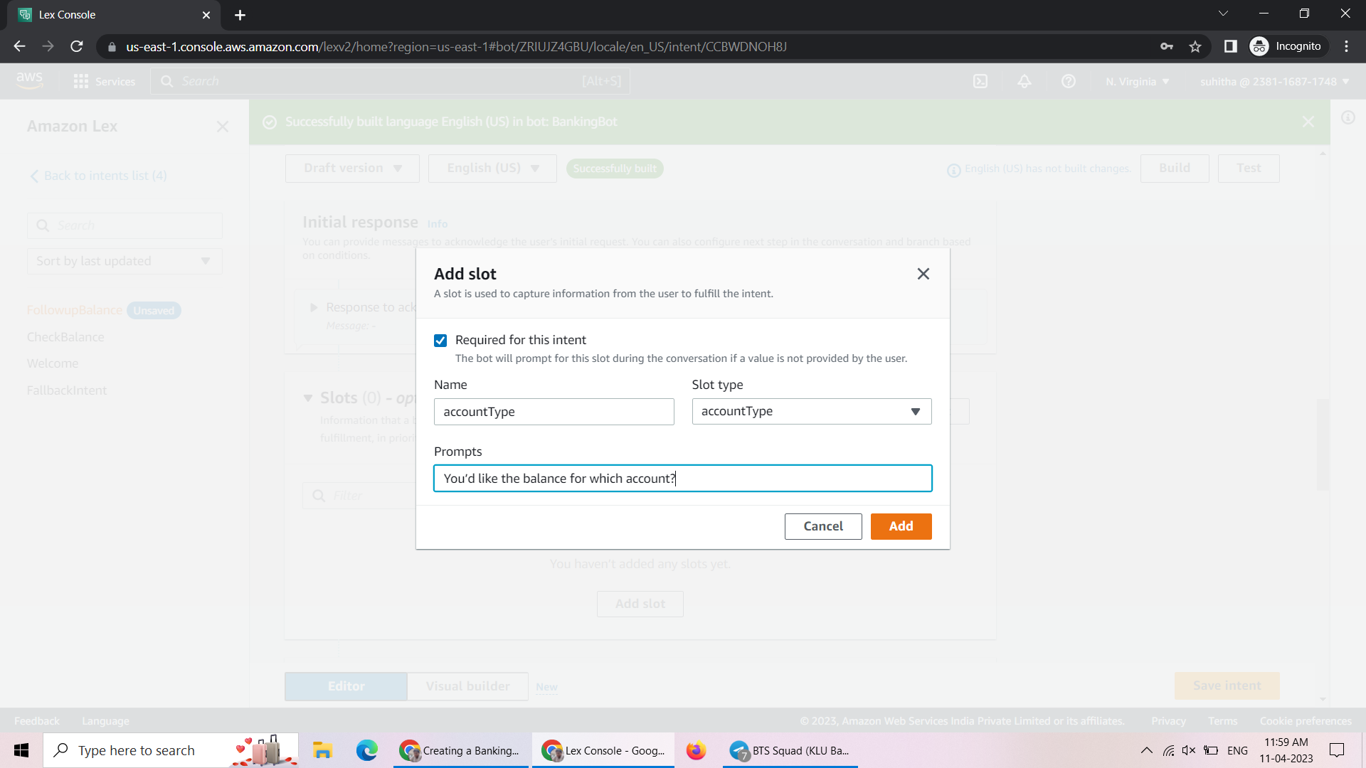Click the Add button to save the slot
The image size is (1366, 768).
pos(901,526)
